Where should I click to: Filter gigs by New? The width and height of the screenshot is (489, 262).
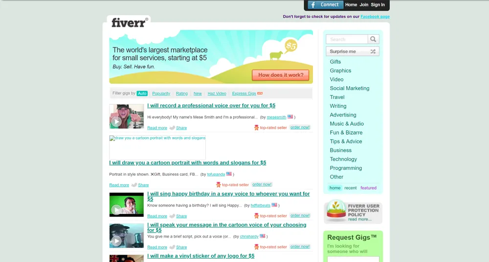[x=198, y=94]
